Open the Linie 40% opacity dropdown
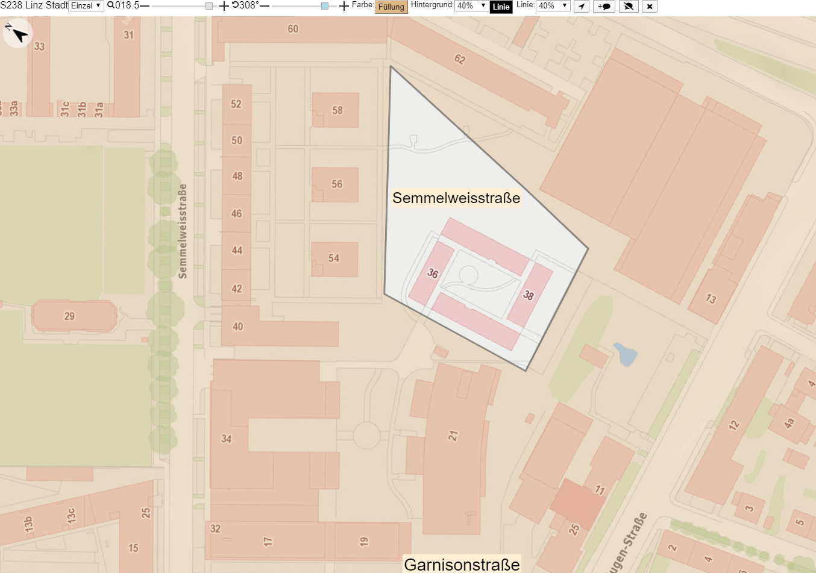This screenshot has width=816, height=573. coord(553,6)
